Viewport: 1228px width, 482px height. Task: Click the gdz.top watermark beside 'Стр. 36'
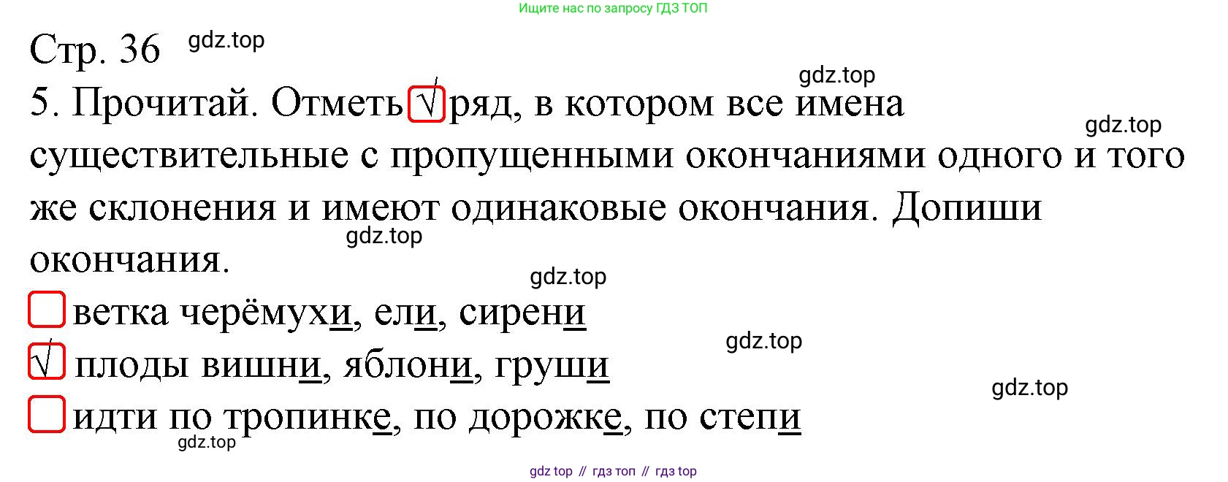click(x=226, y=40)
